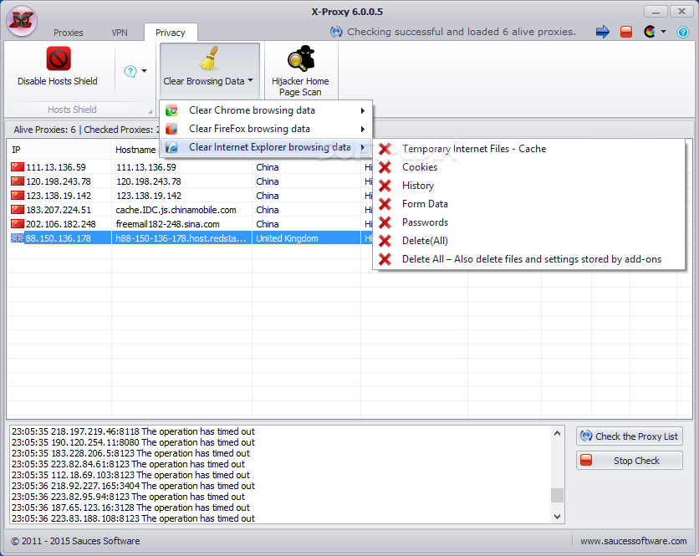Screen dimensions: 699x556
Task: Click the red X beside Form Data
Action: pos(385,204)
